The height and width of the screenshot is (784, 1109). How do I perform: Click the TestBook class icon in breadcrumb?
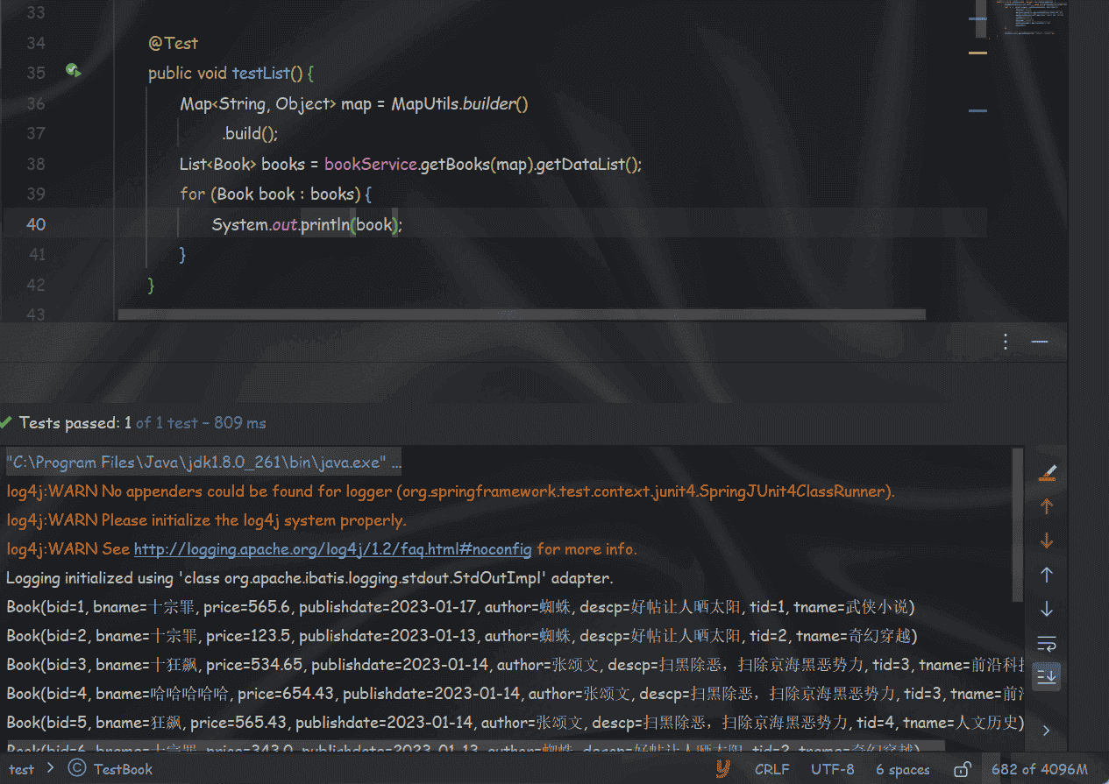click(x=77, y=769)
